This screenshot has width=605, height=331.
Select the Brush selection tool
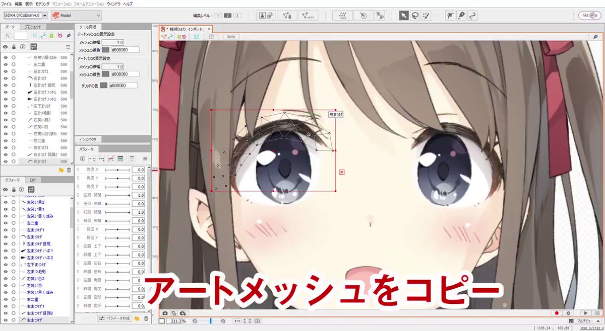click(427, 16)
